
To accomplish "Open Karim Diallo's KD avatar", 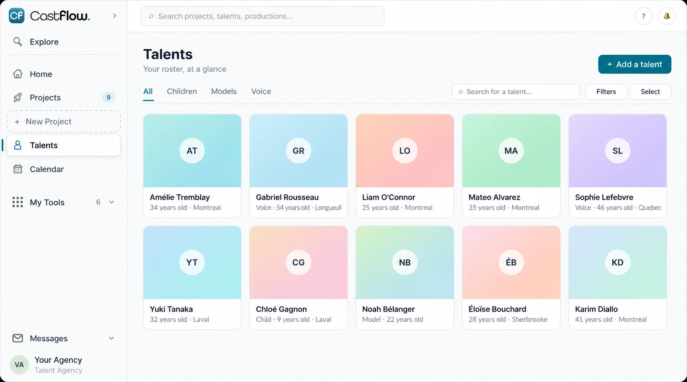I will [618, 262].
